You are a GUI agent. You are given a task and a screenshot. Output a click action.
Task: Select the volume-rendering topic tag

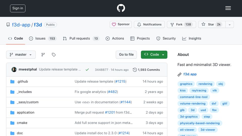pyautogui.click(x=193, y=104)
